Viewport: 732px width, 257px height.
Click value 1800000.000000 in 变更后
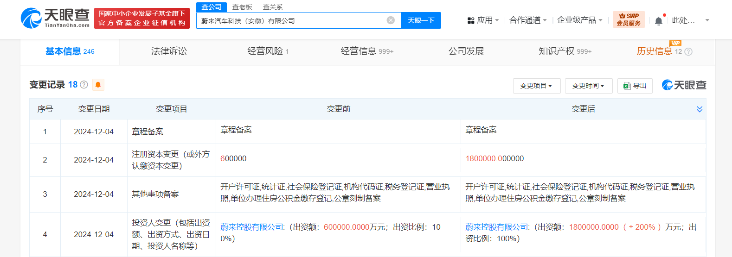point(494,158)
